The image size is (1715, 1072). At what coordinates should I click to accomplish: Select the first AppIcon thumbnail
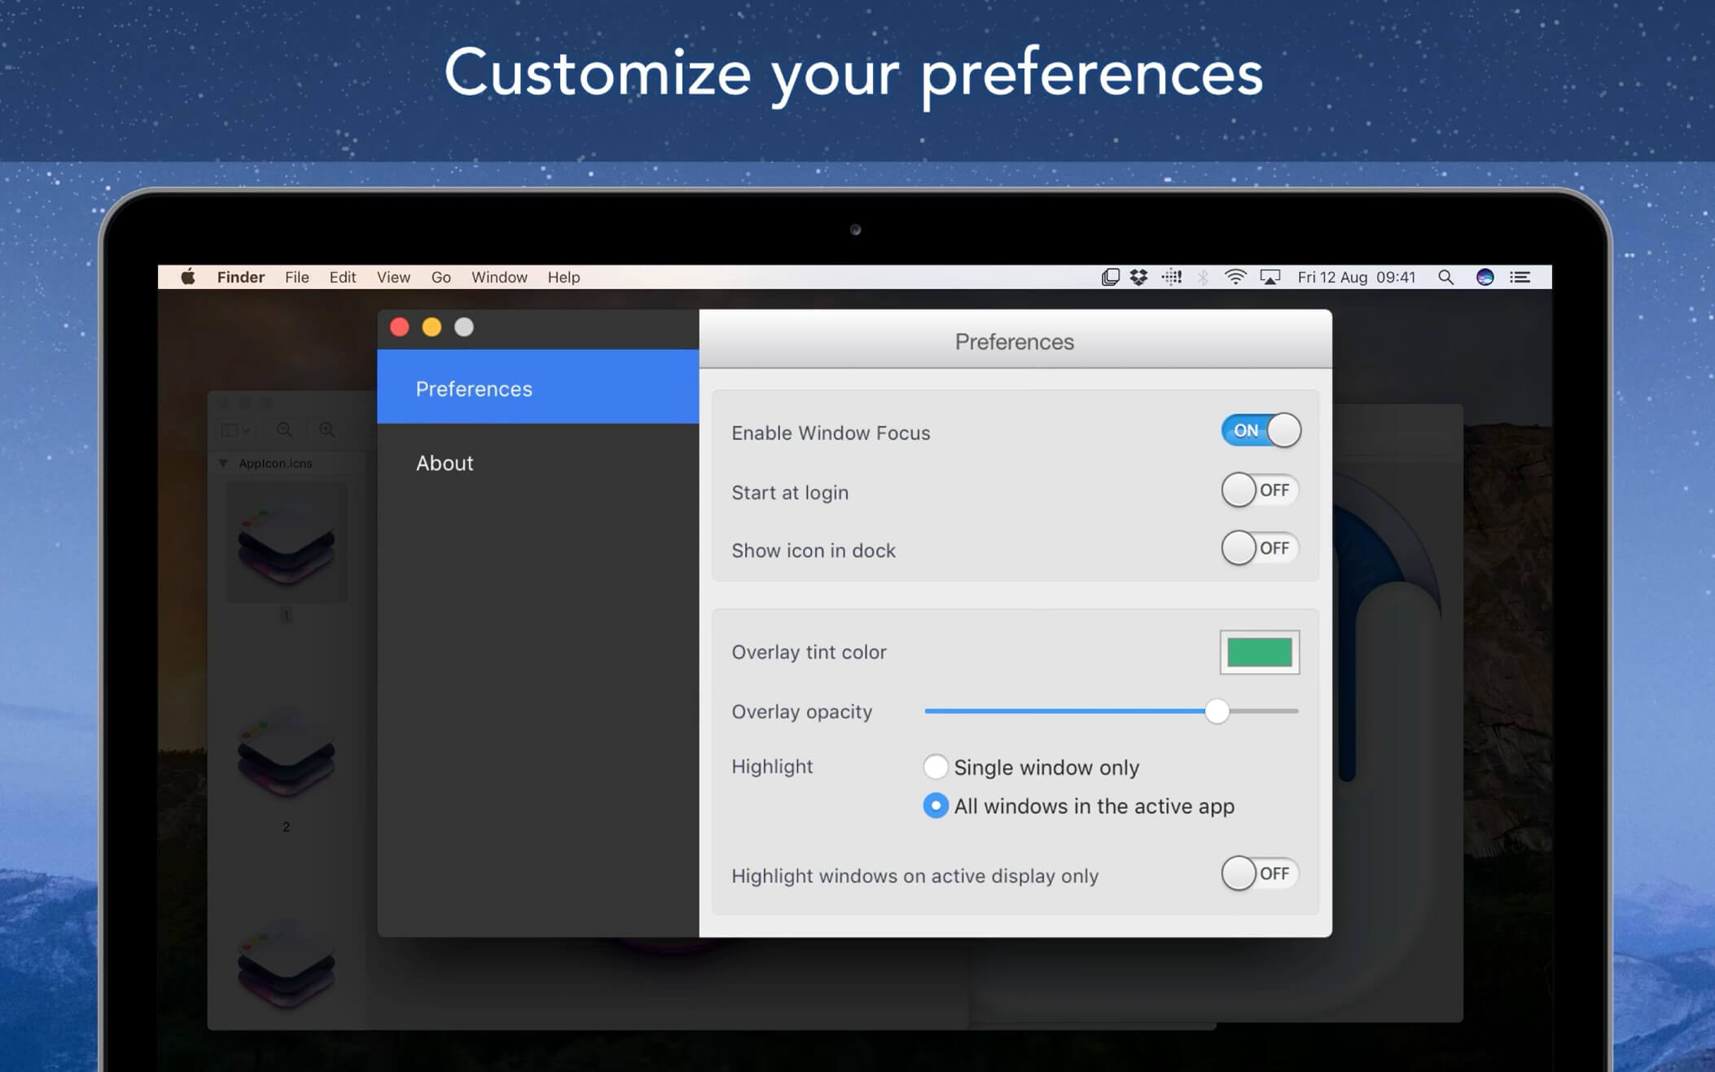point(286,542)
